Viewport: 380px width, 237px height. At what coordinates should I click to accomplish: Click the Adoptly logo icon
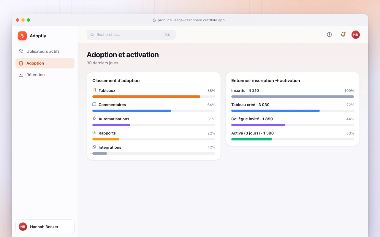tap(22, 36)
